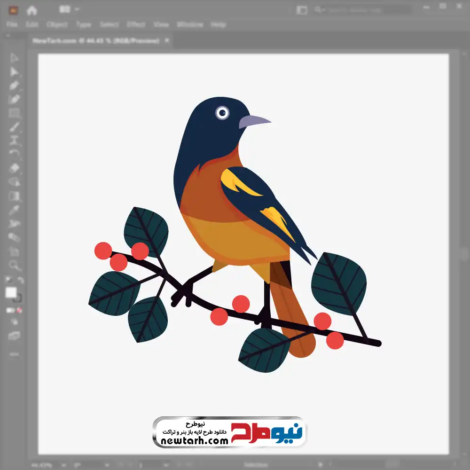Select the Zoom magnifier tool
This screenshot has width=470, height=470.
14,265
